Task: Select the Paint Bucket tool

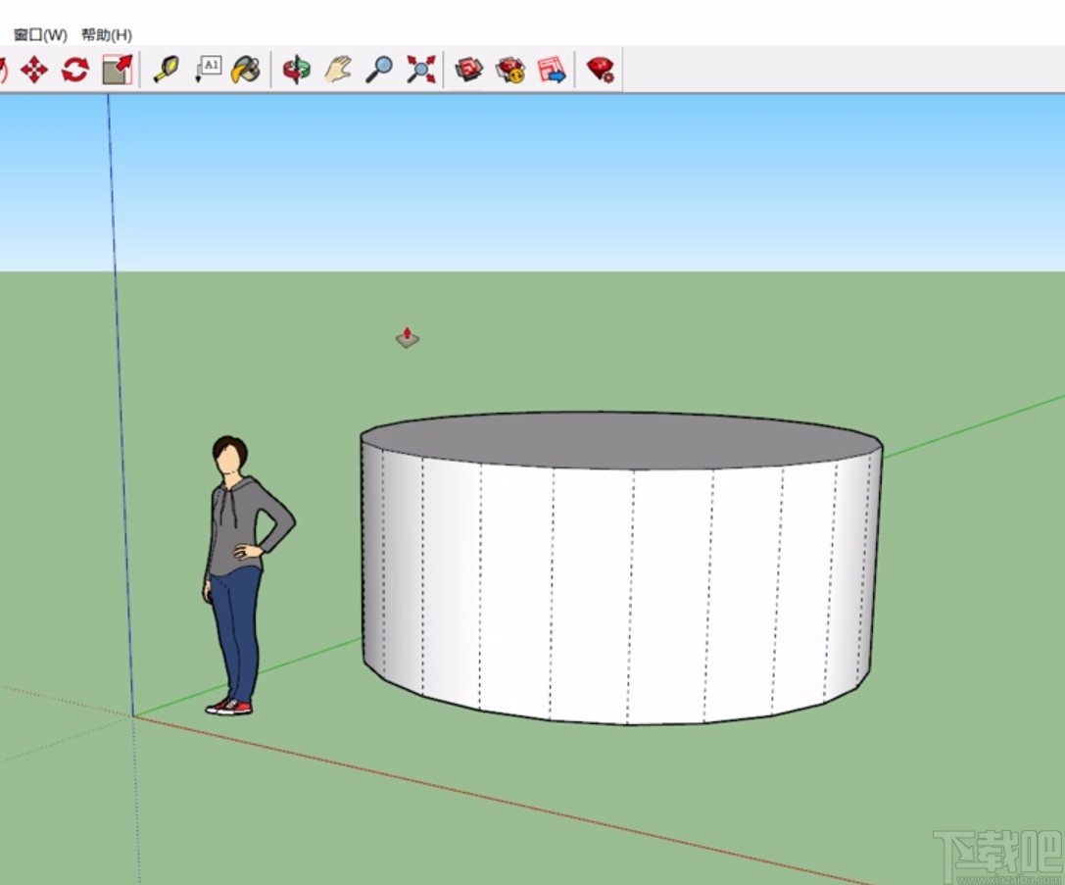Action: click(246, 69)
